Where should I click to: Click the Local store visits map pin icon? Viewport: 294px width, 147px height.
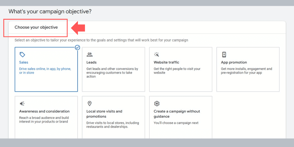point(90,103)
